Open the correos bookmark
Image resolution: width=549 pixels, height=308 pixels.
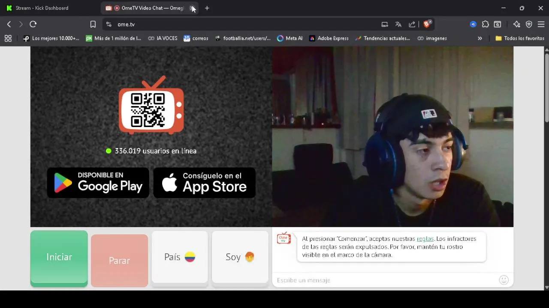coord(196,38)
